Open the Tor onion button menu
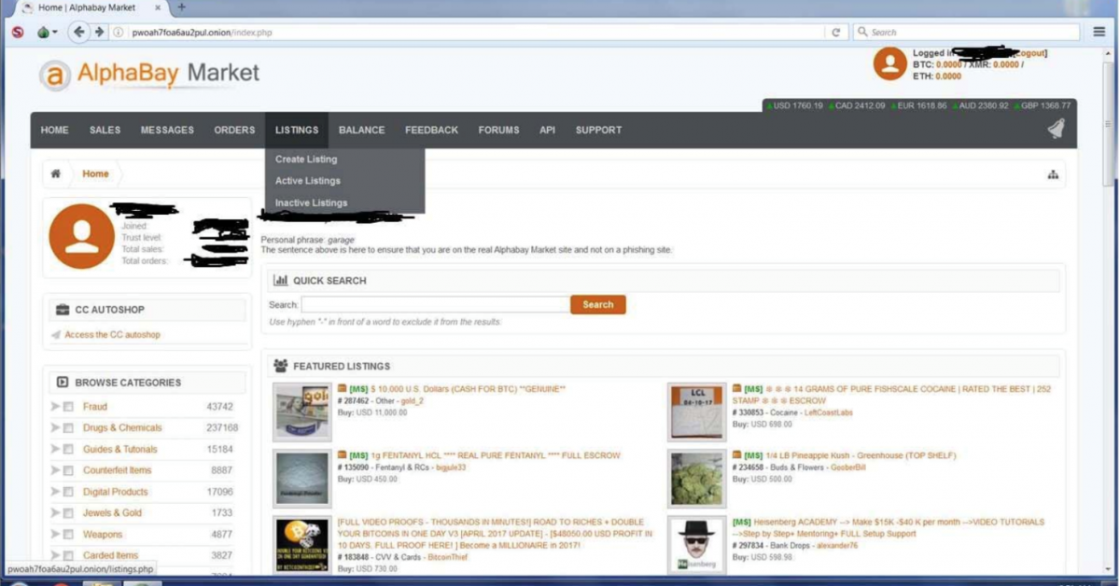The image size is (1120, 586). (x=46, y=32)
